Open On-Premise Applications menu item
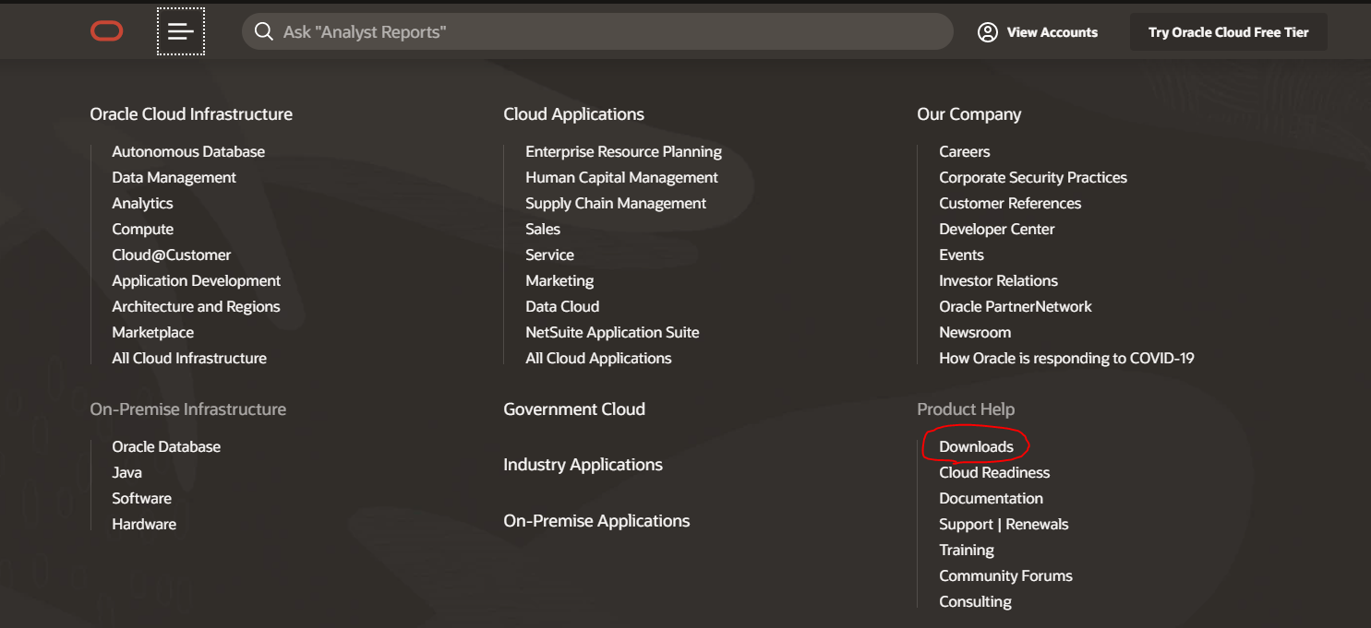1371x628 pixels. click(x=596, y=521)
